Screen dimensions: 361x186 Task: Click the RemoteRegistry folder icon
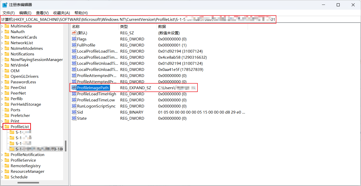point(7,166)
